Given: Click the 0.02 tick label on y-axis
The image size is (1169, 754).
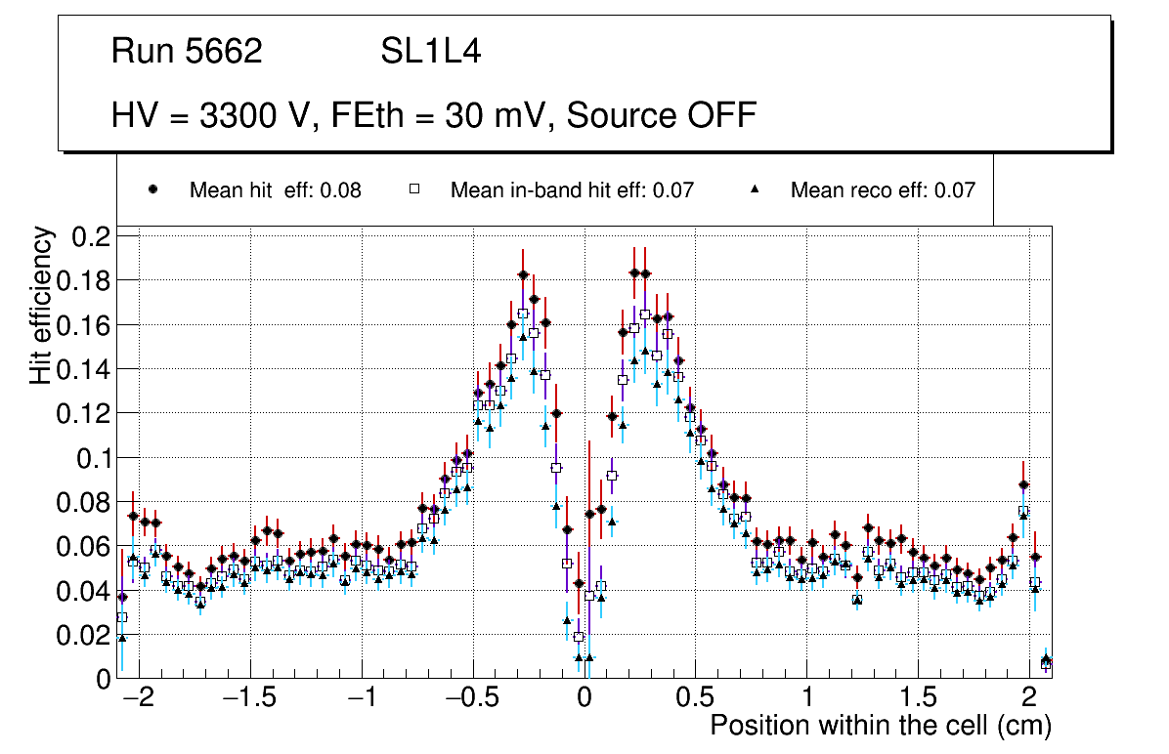Looking at the screenshot, I should 85,635.
